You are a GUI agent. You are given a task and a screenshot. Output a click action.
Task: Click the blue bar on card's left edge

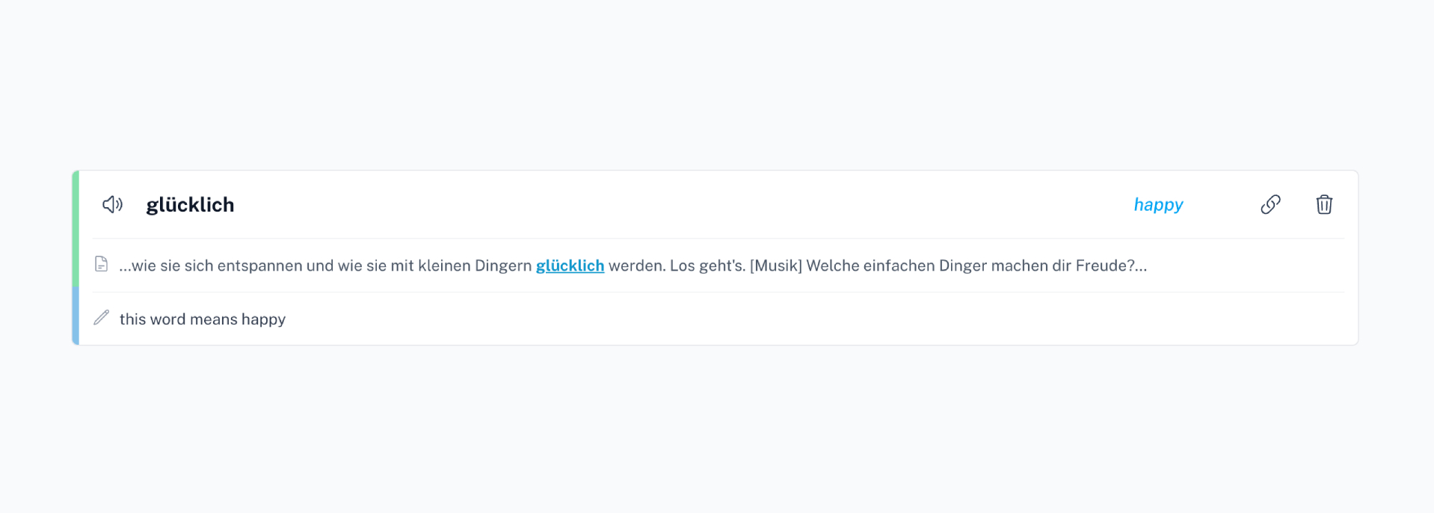click(76, 316)
